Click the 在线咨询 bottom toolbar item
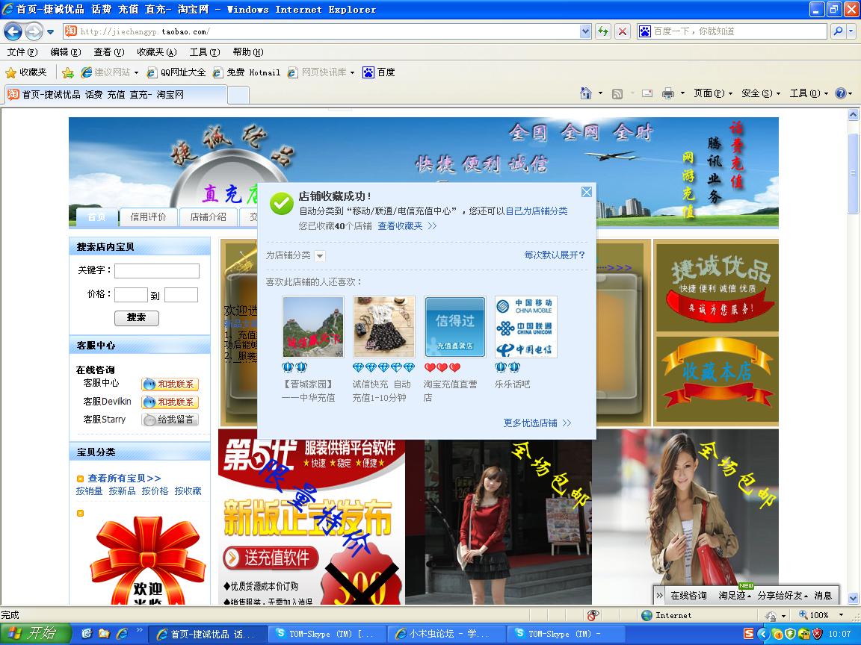This screenshot has width=861, height=645. tap(688, 596)
